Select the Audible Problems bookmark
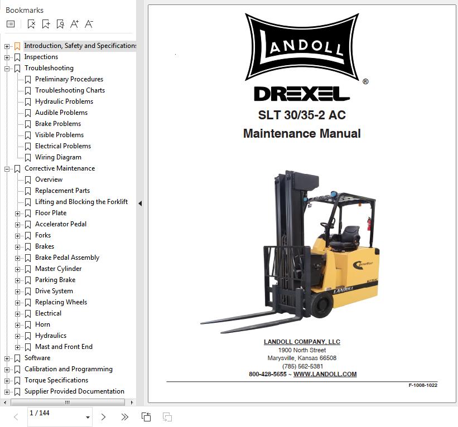The width and height of the screenshot is (458, 427). tap(61, 113)
